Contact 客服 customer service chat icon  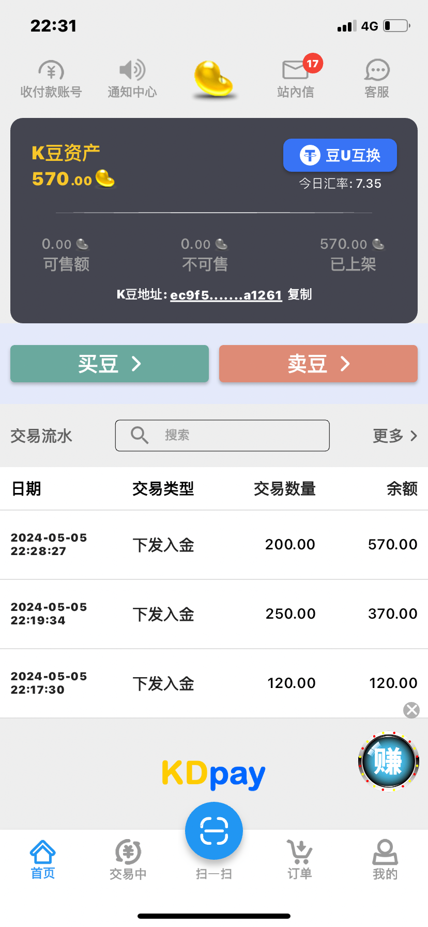click(x=377, y=79)
